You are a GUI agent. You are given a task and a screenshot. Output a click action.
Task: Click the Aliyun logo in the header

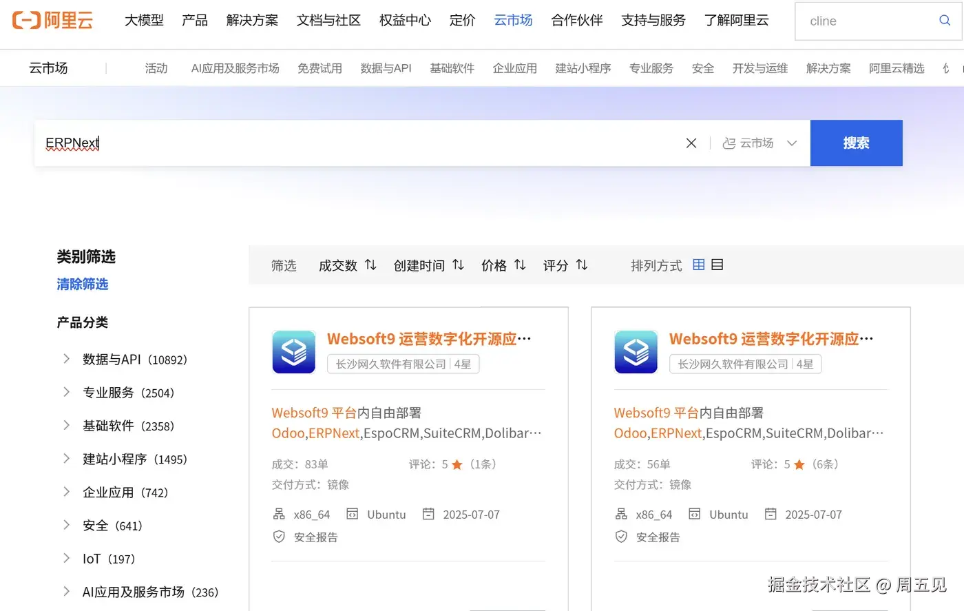click(53, 20)
